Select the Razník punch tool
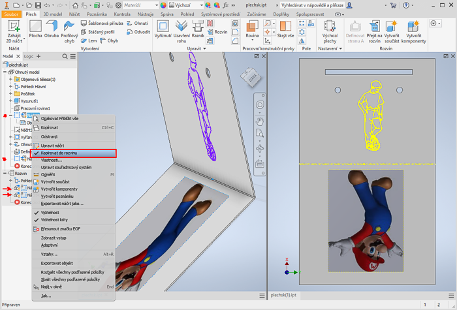 pos(198,29)
